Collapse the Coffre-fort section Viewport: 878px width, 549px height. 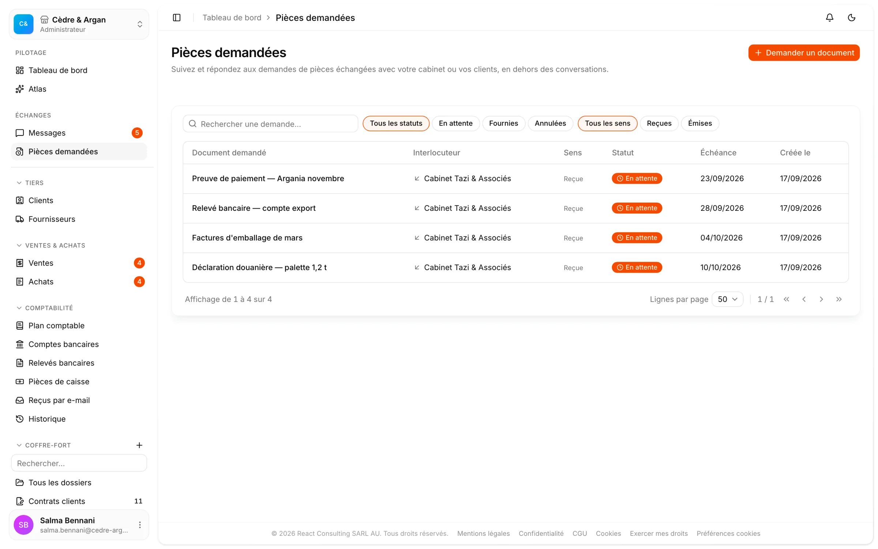click(44, 445)
